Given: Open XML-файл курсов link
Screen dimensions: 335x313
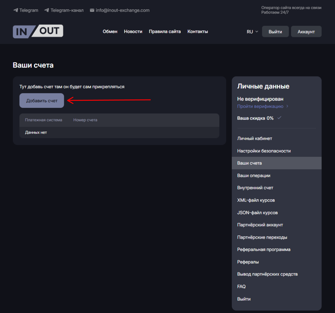Looking at the screenshot, I should [256, 200].
